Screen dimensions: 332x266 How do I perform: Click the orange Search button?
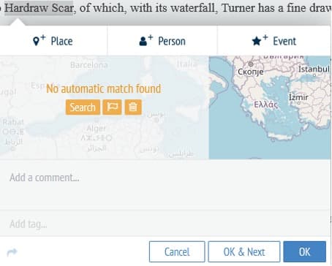point(83,107)
